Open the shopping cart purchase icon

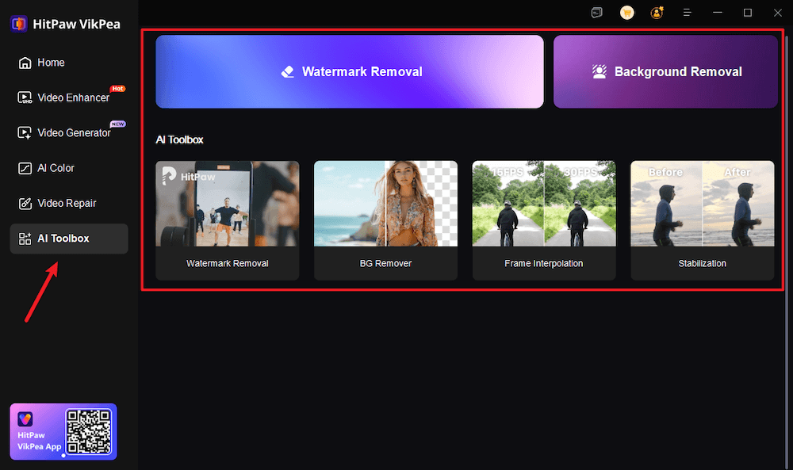[x=626, y=13]
